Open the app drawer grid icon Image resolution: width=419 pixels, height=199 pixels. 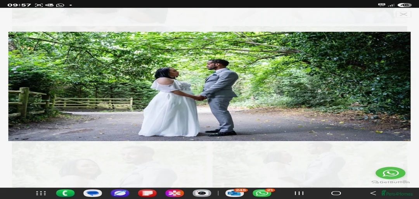[41, 193]
